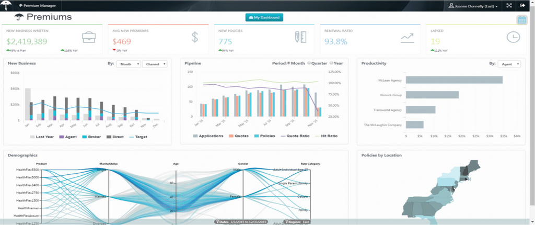The image size is (535, 225).
Task: Click the trend chart icon in Renewal Ratio
Action: [407, 38]
